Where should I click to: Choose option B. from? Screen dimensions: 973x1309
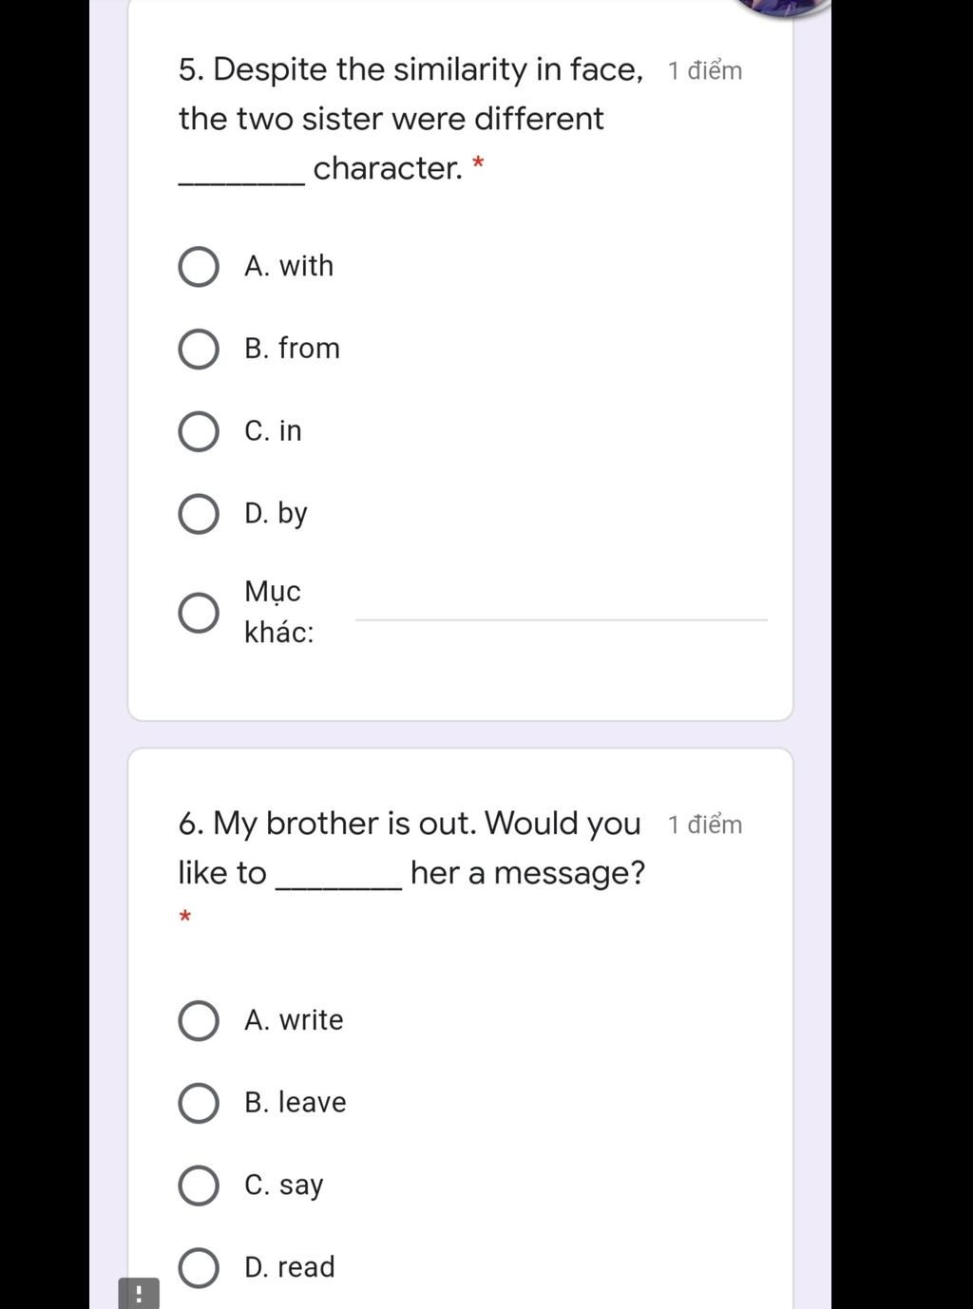199,350
